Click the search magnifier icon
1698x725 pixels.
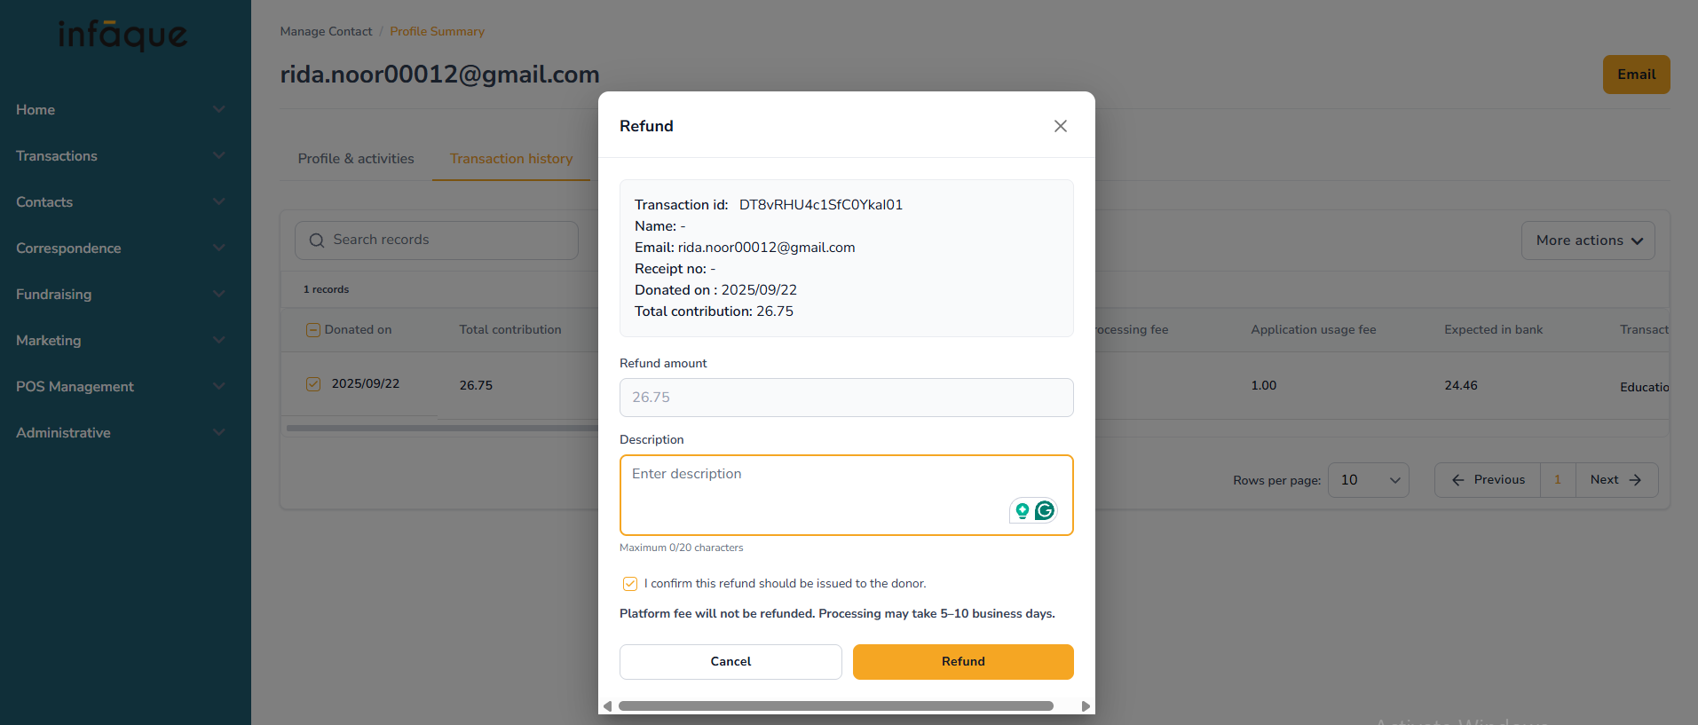pos(316,240)
